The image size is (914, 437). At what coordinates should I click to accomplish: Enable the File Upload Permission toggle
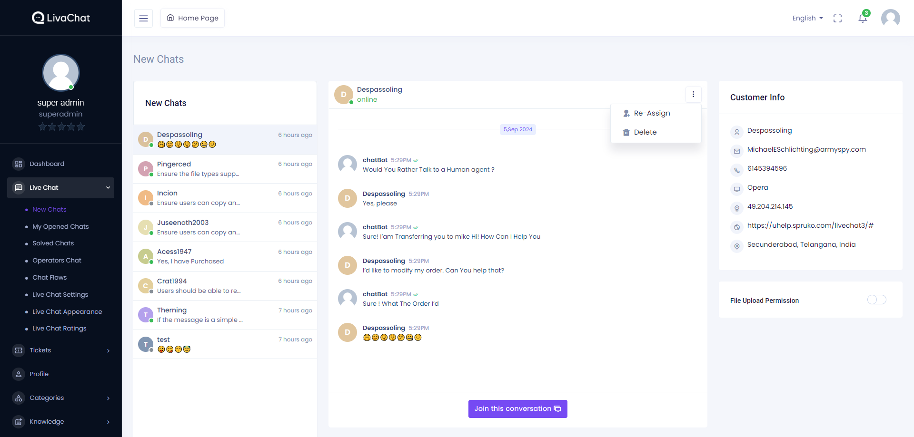point(876,300)
